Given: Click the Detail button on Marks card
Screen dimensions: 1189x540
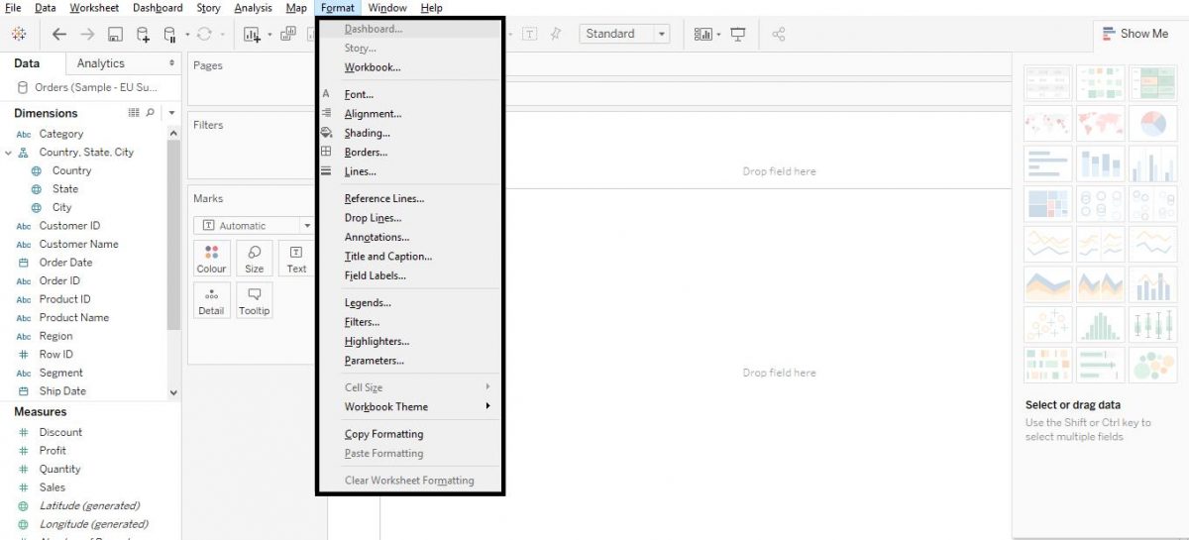Looking at the screenshot, I should pyautogui.click(x=211, y=300).
